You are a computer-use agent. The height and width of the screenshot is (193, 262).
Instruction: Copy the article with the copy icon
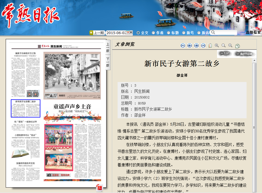pos(237,46)
